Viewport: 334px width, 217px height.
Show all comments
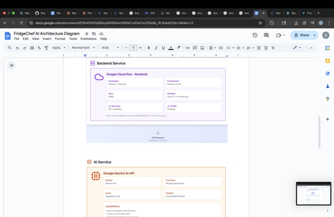(266, 35)
